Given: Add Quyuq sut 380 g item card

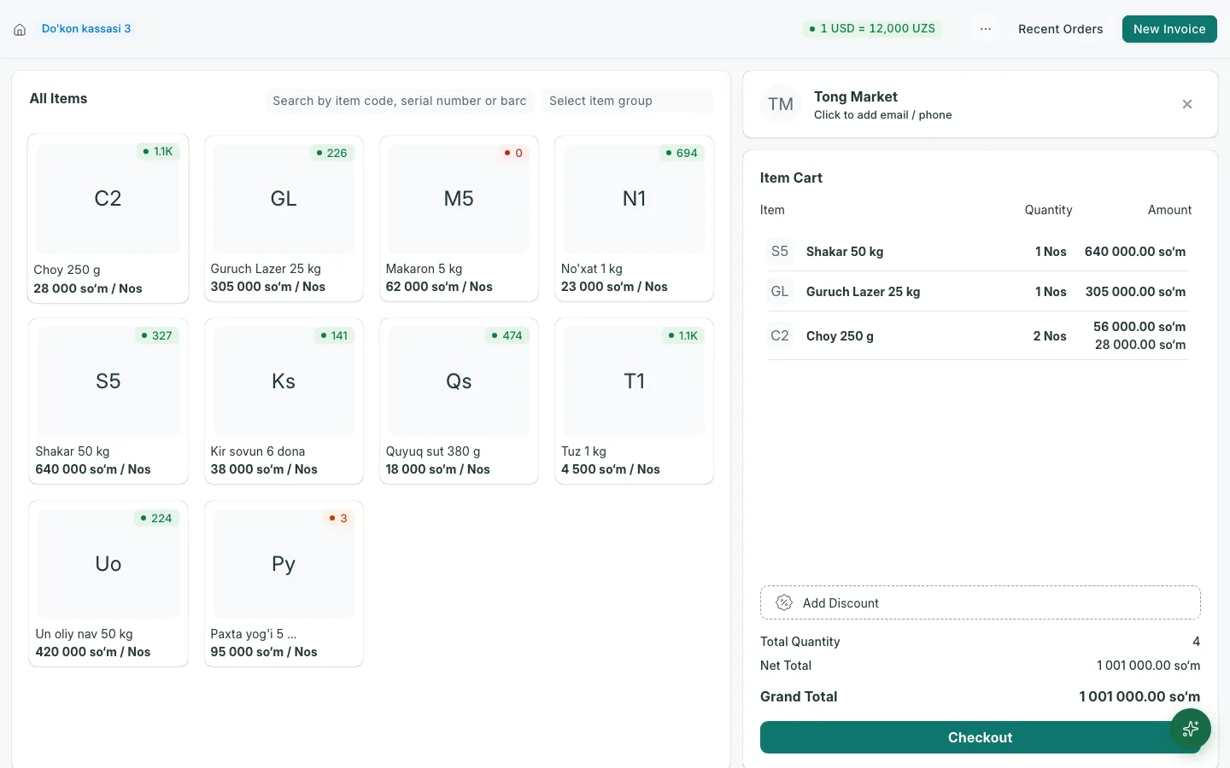Looking at the screenshot, I should [x=459, y=401].
